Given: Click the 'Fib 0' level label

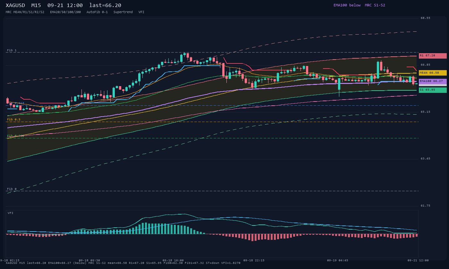Looking at the screenshot, I should tap(12, 189).
